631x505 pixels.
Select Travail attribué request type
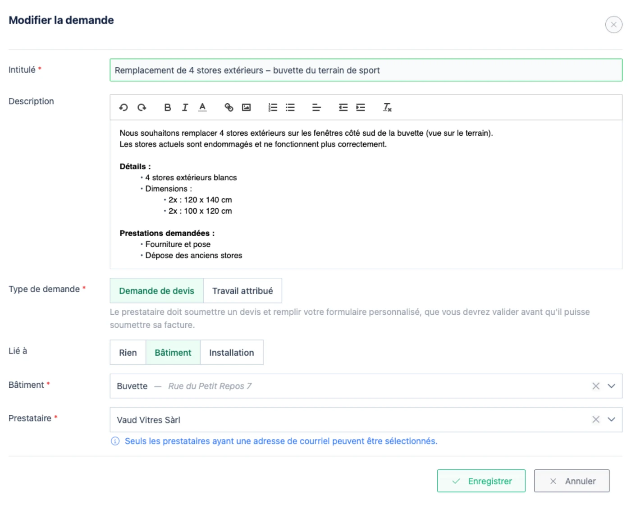tap(242, 291)
